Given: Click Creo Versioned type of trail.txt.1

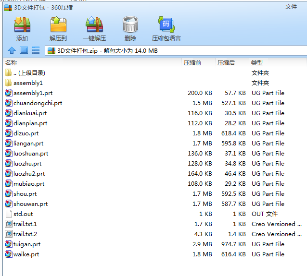Looking at the screenshot, I should (x=277, y=224).
